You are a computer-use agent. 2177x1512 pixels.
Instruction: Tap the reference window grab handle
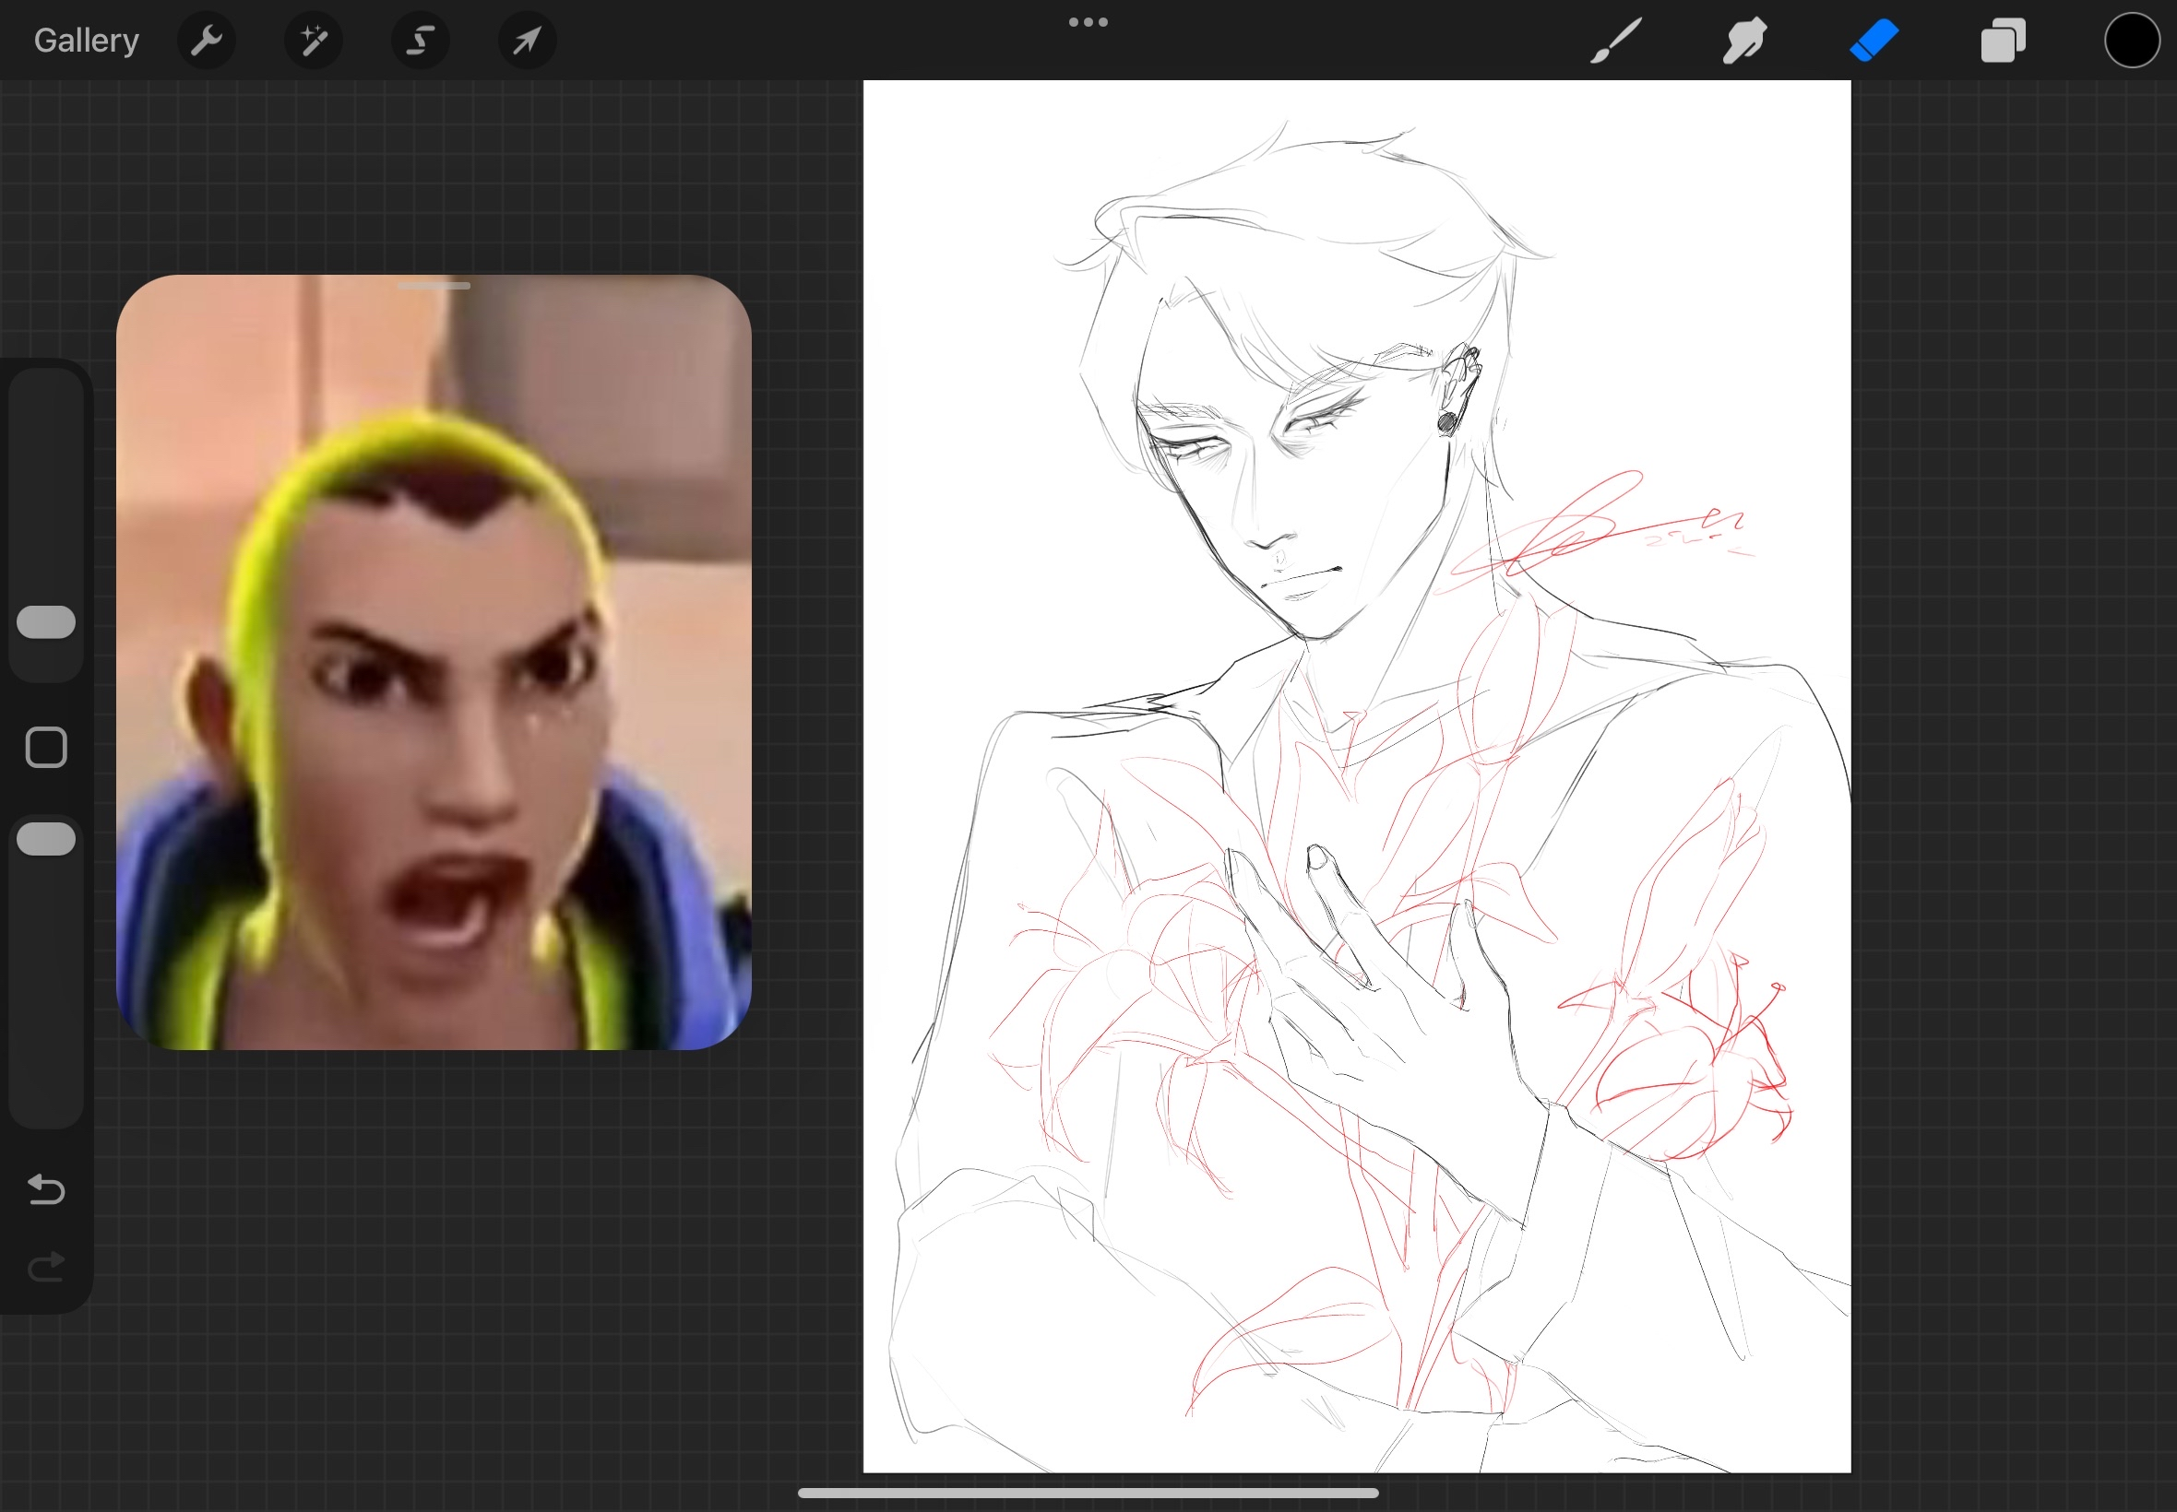434,285
